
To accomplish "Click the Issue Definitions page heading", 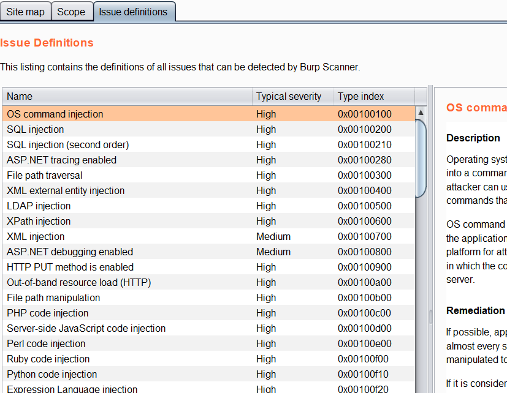I will click(x=47, y=43).
